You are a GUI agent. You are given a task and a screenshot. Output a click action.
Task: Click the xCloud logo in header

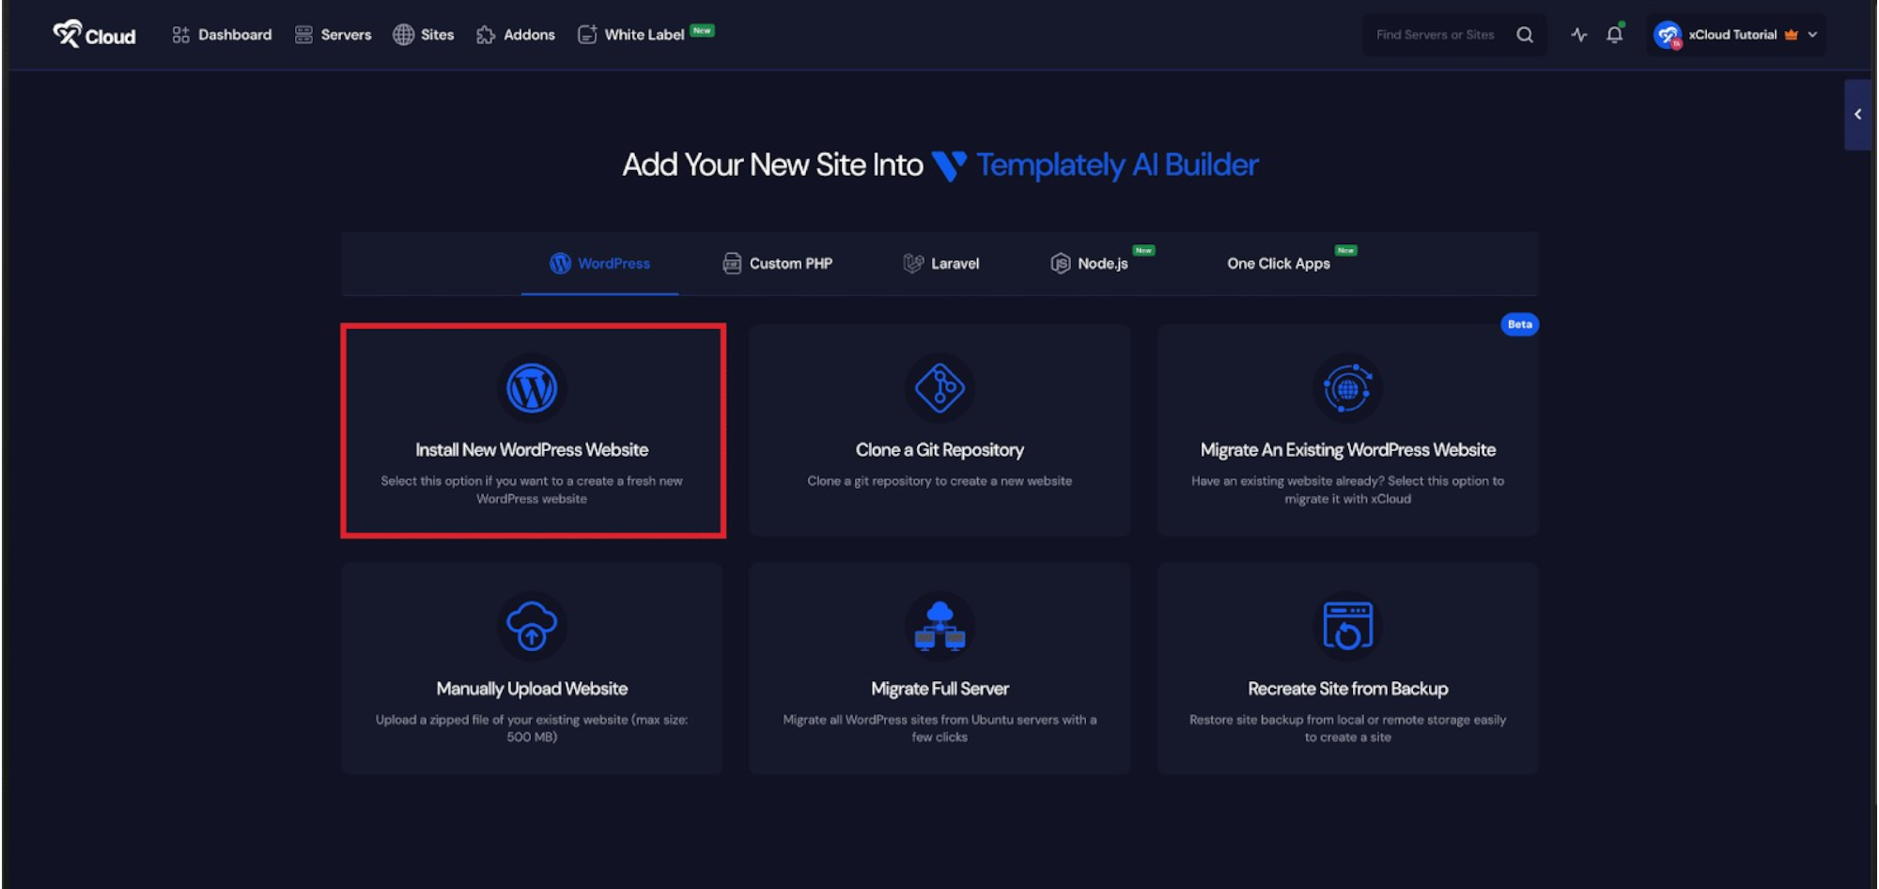pyautogui.click(x=94, y=35)
